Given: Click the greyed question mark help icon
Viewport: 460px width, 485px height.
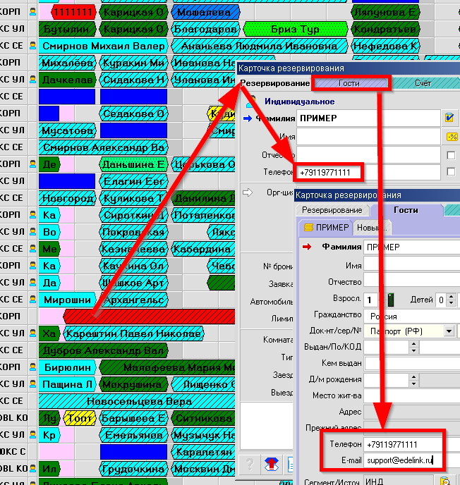Looking at the screenshot, I should point(249,464).
